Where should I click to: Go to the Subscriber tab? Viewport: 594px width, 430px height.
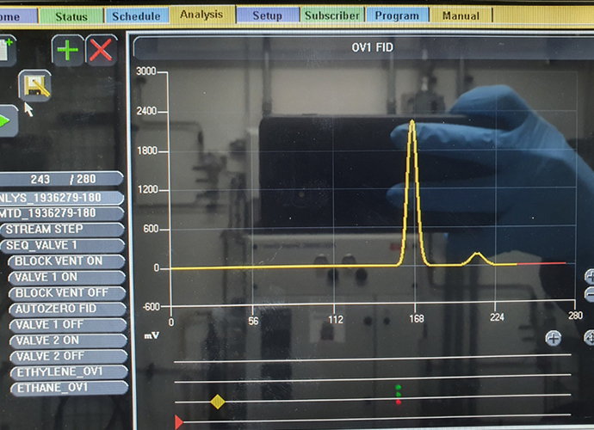332,15
